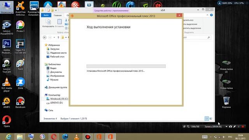This screenshot has width=249, height=140.
Task: Close the Microsoft Office installer dialog
Action: tap(179, 15)
